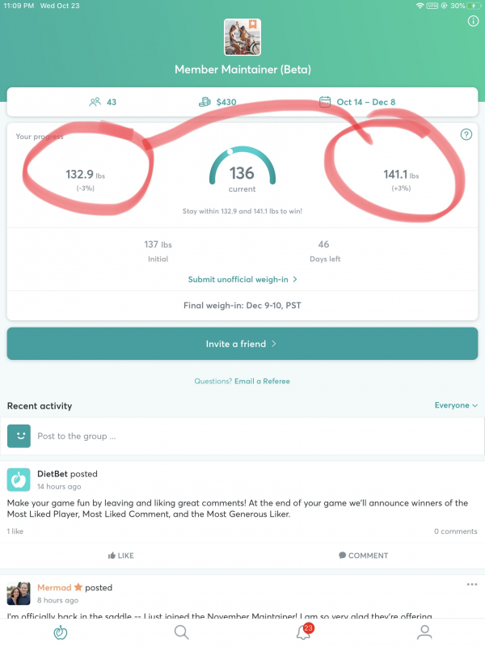The image size is (485, 647).
Task: Like the DietBet post
Action: tap(121, 556)
